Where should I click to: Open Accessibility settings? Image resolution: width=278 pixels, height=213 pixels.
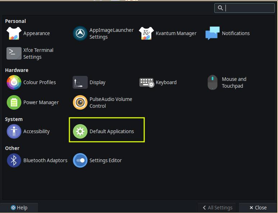(14, 131)
